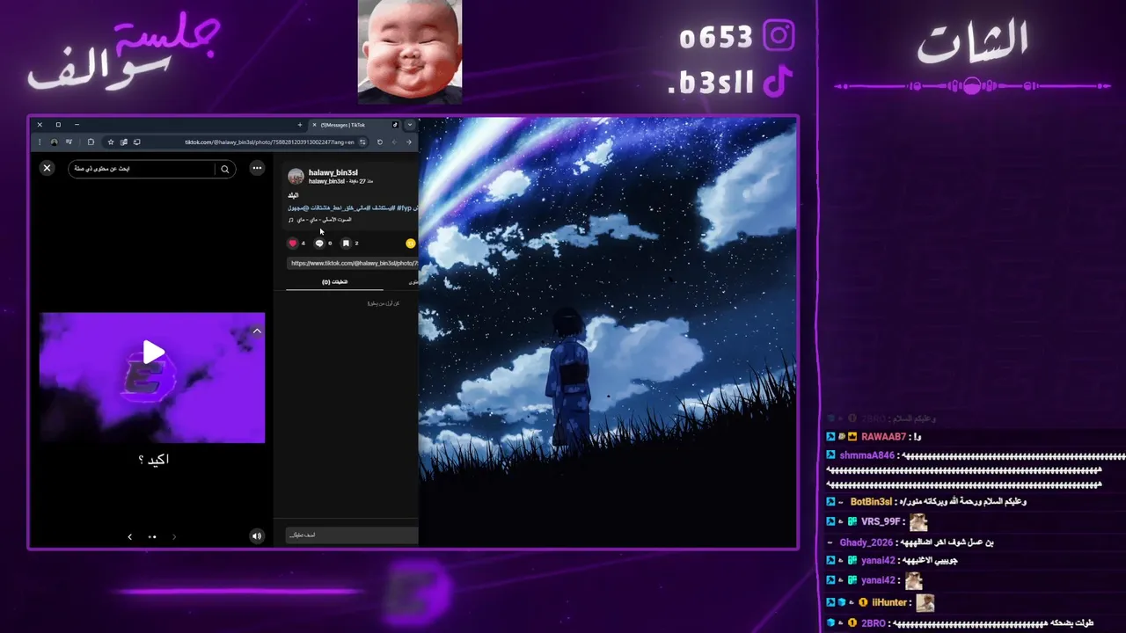This screenshot has width=1126, height=633.
Task: Click the translate icon next to the bookmark star
Action: coord(124,142)
